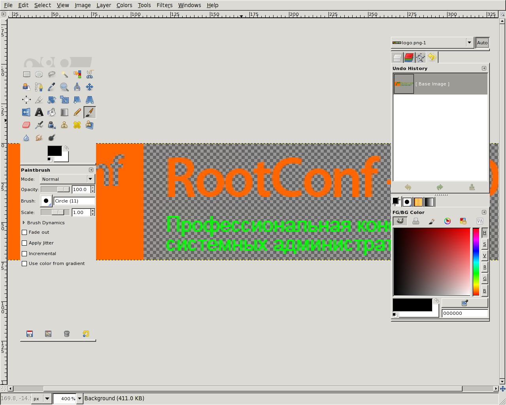Switch to the Paths dock tab
Image resolution: width=506 pixels, height=405 pixels.
pyautogui.click(x=421, y=57)
